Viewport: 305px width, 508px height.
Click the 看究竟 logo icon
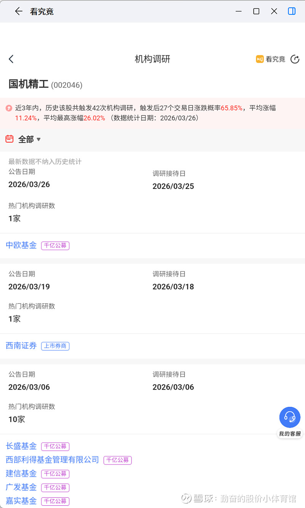pos(260,59)
